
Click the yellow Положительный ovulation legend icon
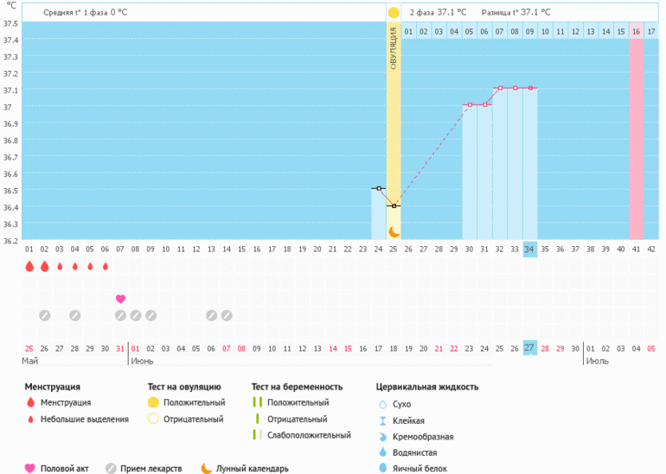pyautogui.click(x=153, y=402)
